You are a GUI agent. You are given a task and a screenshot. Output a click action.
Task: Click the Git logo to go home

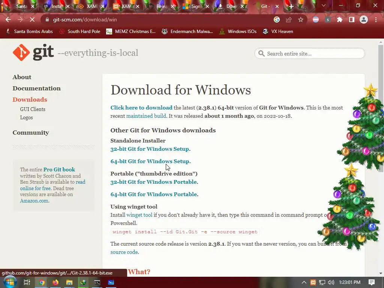click(33, 52)
